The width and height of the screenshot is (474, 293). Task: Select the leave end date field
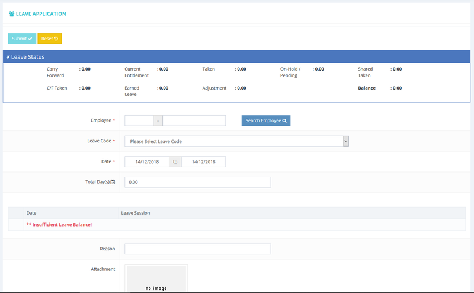[x=203, y=161]
